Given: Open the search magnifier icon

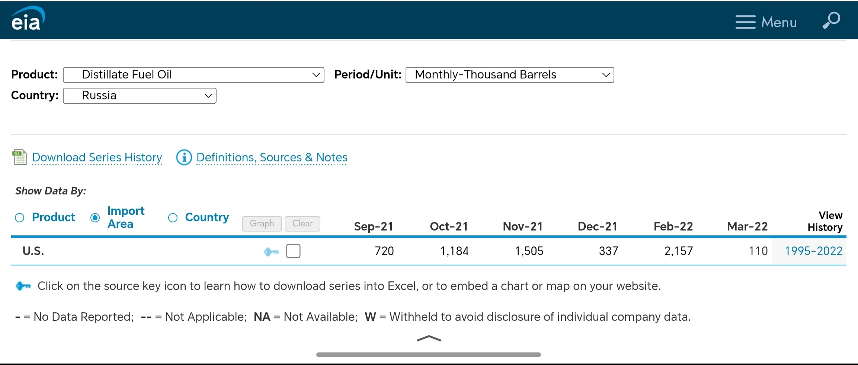Looking at the screenshot, I should click(831, 20).
